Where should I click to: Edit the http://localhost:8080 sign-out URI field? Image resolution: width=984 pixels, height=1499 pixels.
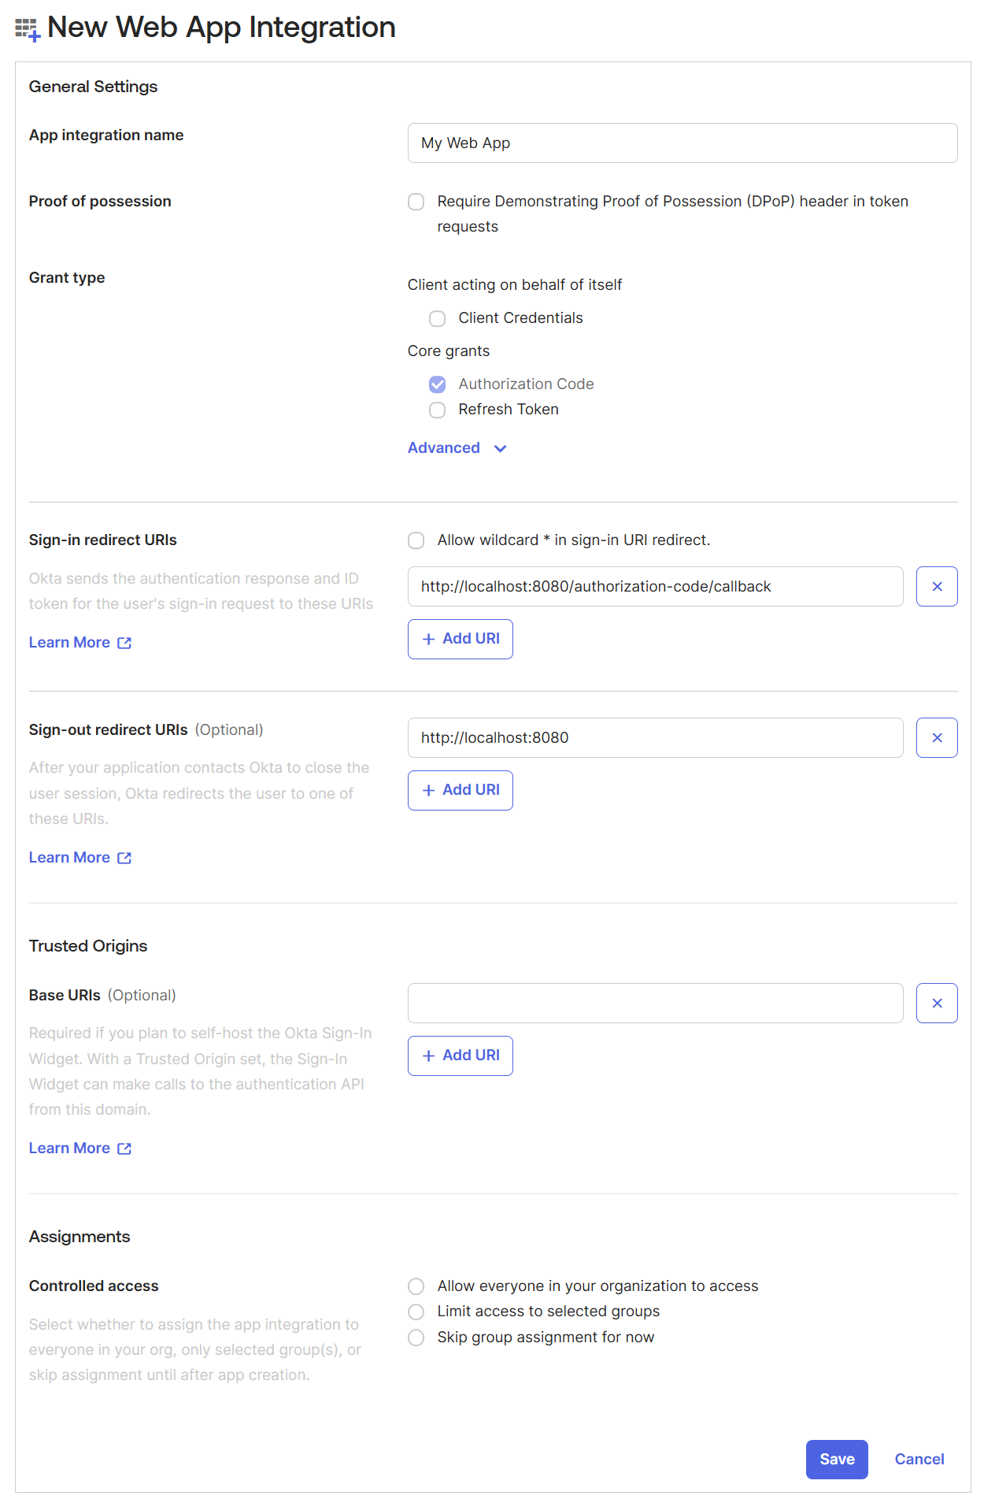point(655,737)
